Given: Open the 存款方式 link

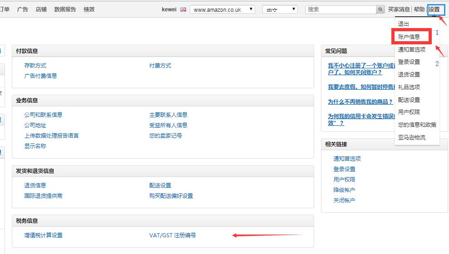Looking at the screenshot, I should click(x=35, y=66).
